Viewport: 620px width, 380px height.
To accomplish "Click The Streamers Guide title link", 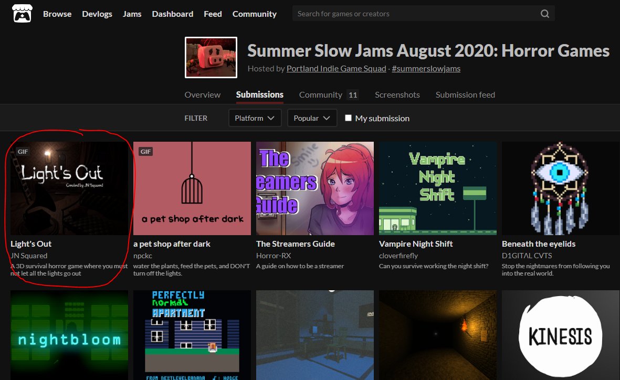I will tap(296, 244).
